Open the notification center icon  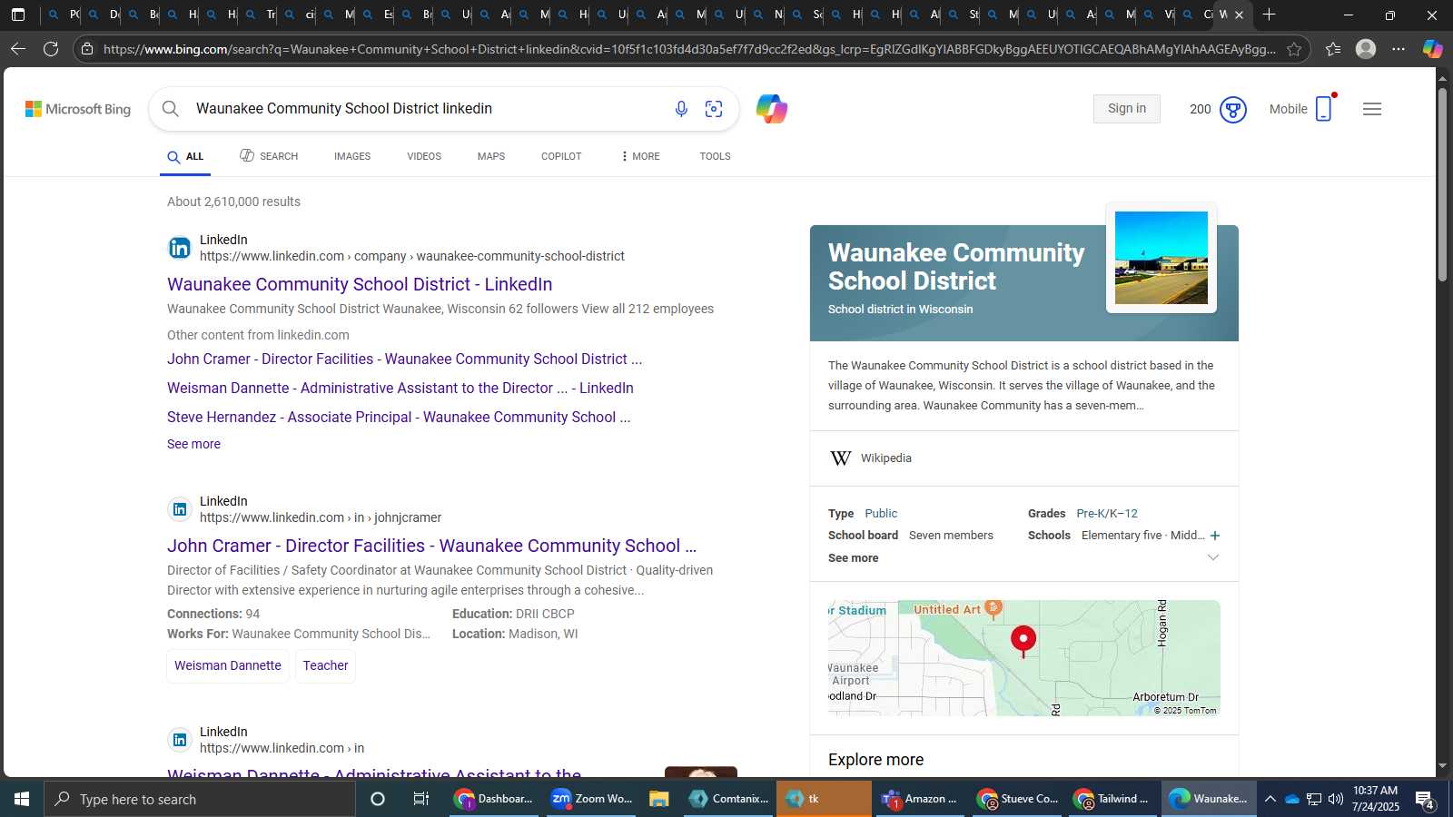tap(1425, 800)
